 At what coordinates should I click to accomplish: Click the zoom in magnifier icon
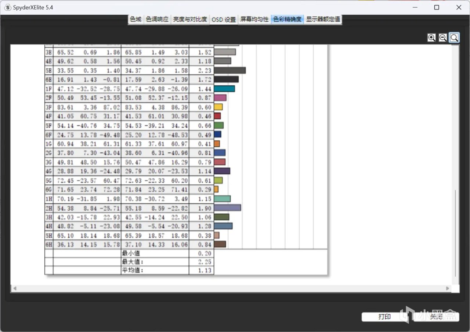pyautogui.click(x=432, y=37)
